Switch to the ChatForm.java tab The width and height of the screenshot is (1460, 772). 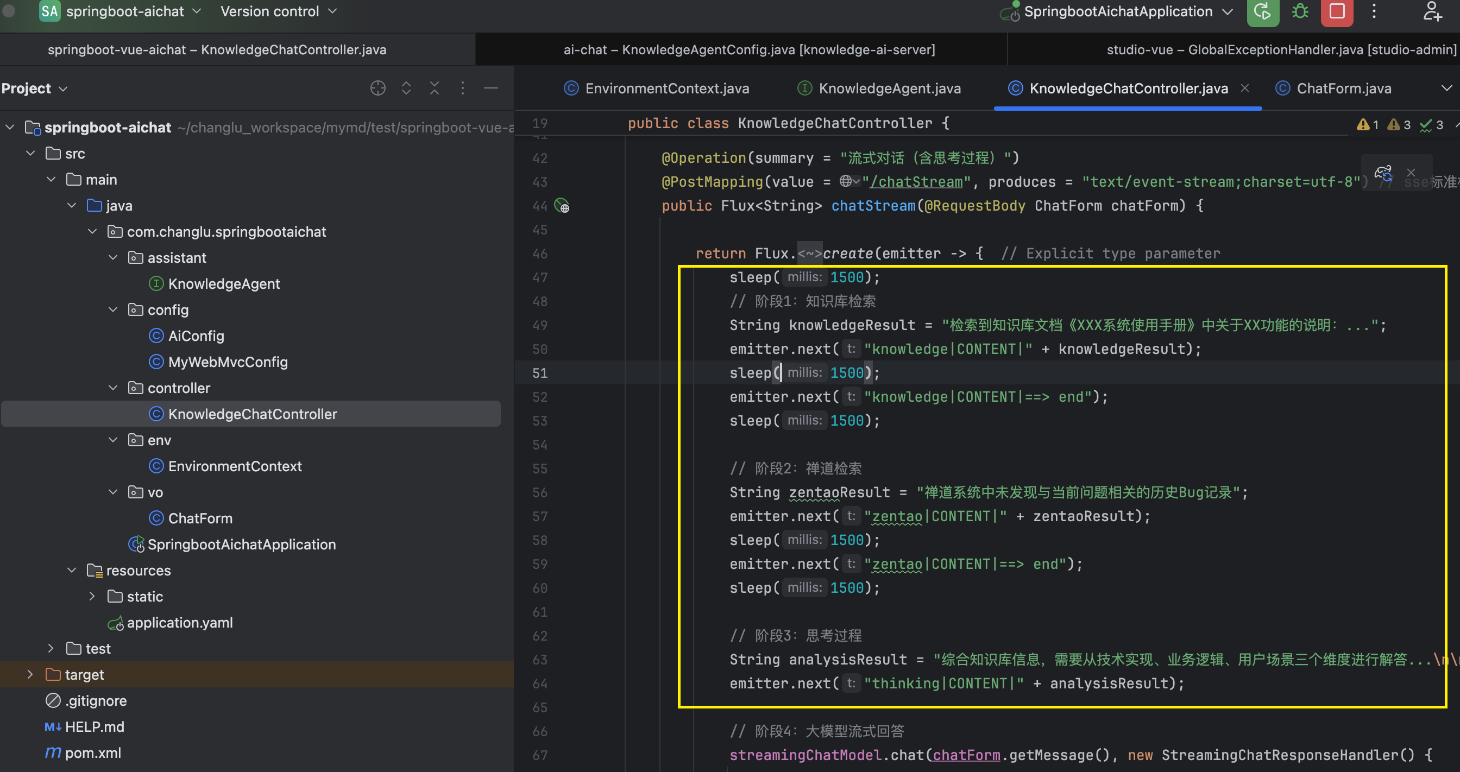tap(1333, 88)
